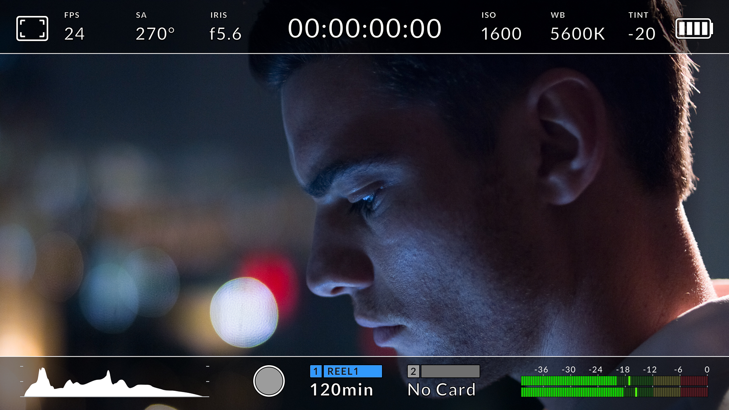
Task: Open the shutter angle 270° setting
Action: pos(155,27)
